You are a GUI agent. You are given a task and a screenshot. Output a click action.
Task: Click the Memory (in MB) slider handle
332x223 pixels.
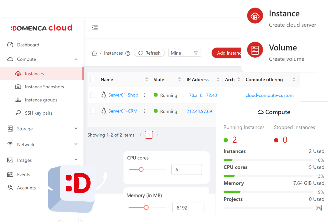[x=146, y=207]
